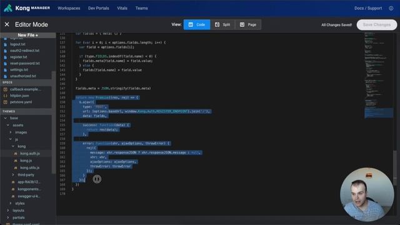The width and height of the screenshot is (400, 225).
Task: Open the Teams section
Action: pos(141,8)
